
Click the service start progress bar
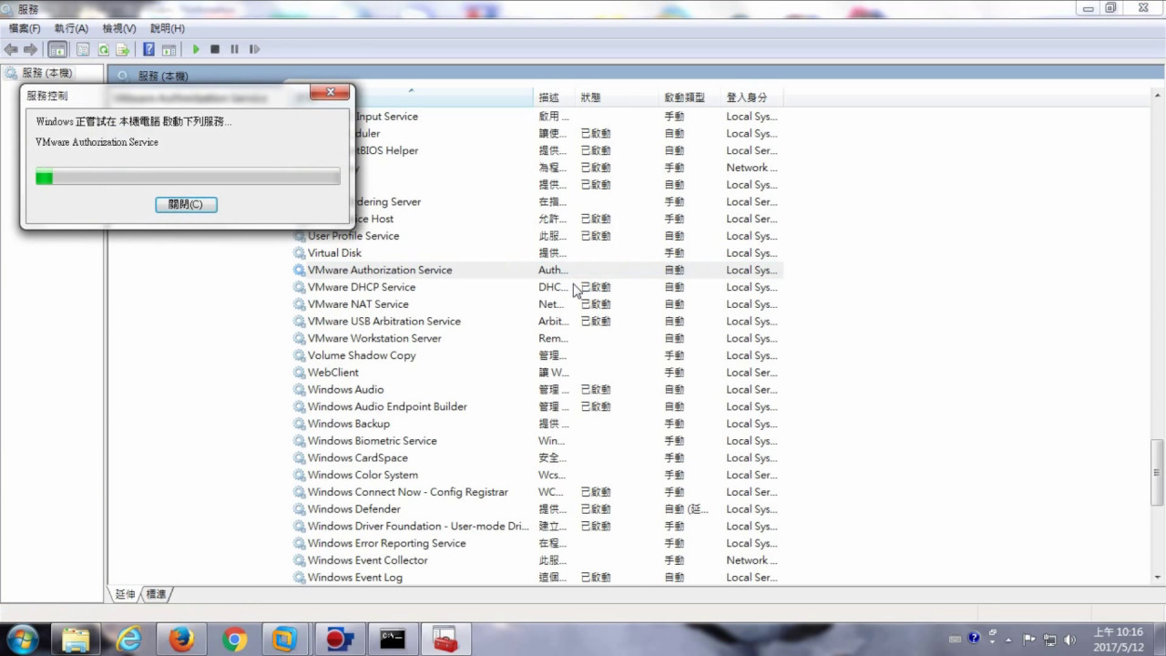click(188, 177)
